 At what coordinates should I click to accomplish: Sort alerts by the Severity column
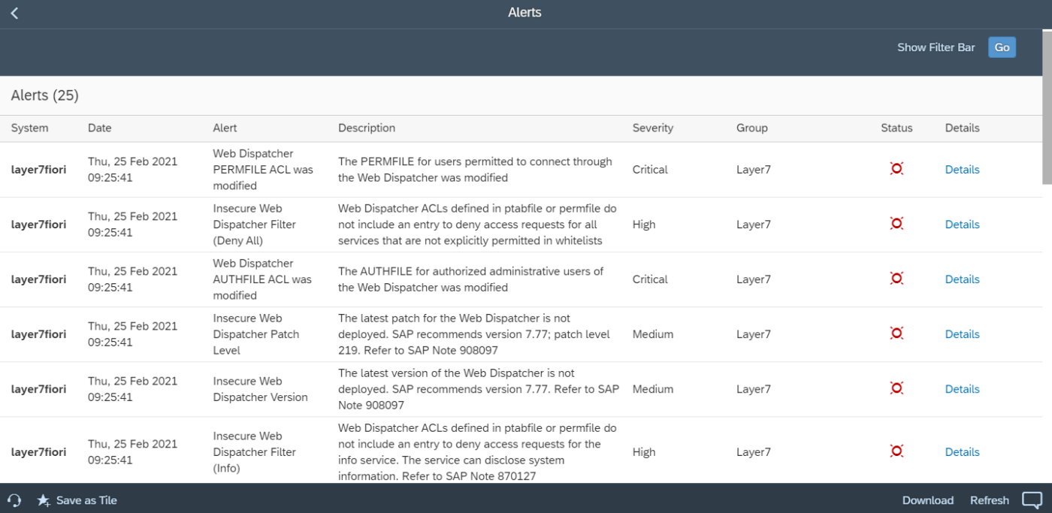click(x=652, y=128)
